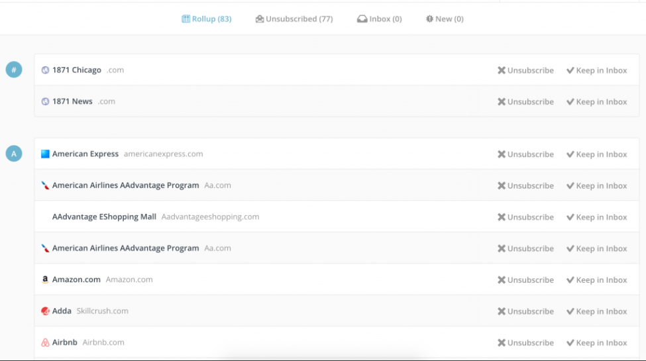
Task: Select AAdvantage EShopping Mall name
Action: [104, 217]
